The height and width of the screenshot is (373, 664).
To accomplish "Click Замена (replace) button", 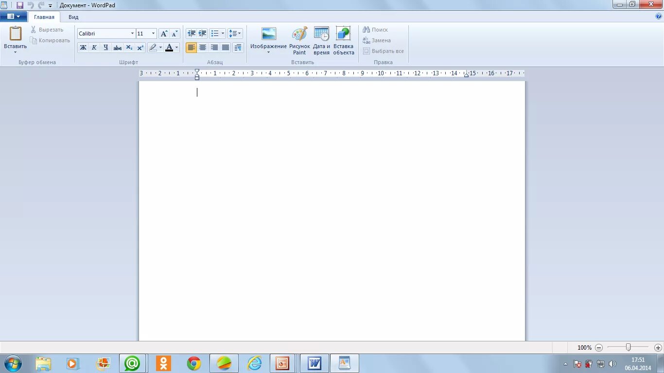I will 377,40.
